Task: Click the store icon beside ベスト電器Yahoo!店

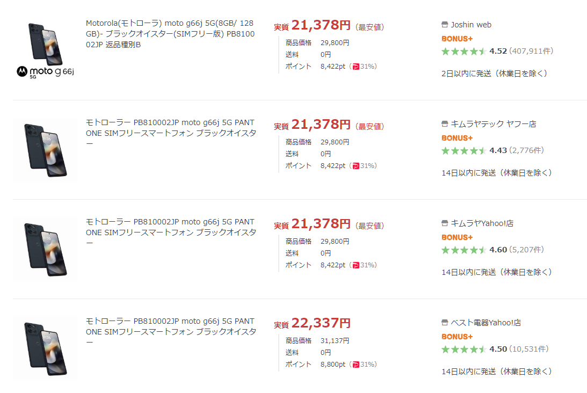Action: point(445,323)
